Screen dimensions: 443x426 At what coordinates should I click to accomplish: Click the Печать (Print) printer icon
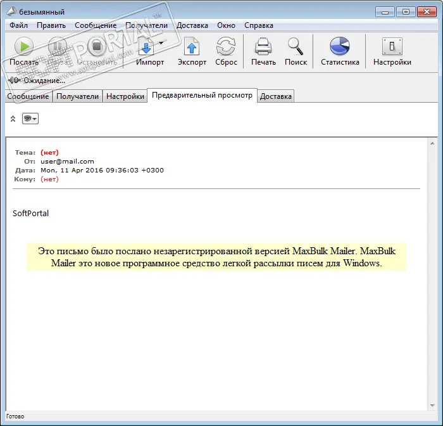click(263, 47)
